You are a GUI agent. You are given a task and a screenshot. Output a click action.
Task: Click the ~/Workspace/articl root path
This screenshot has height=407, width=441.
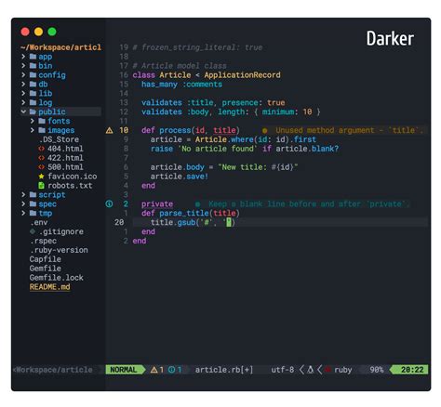coord(60,47)
